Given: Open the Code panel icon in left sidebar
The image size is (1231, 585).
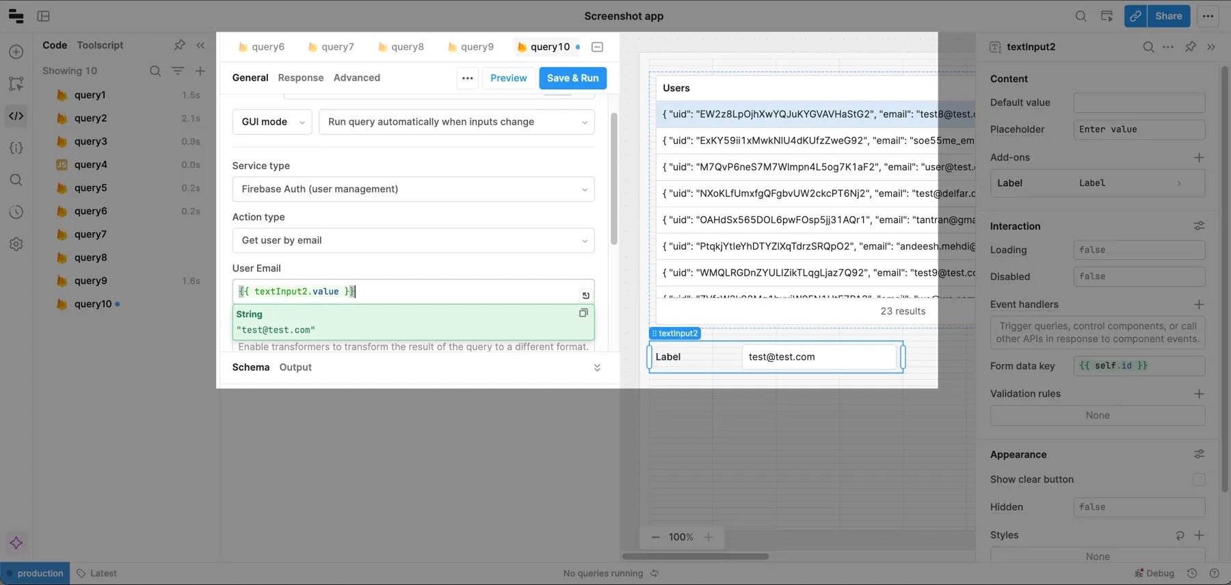Looking at the screenshot, I should (16, 116).
